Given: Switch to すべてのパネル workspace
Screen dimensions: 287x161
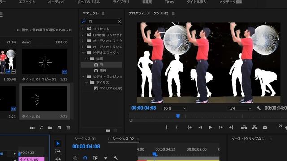Looking at the screenshot, I should (89, 2).
